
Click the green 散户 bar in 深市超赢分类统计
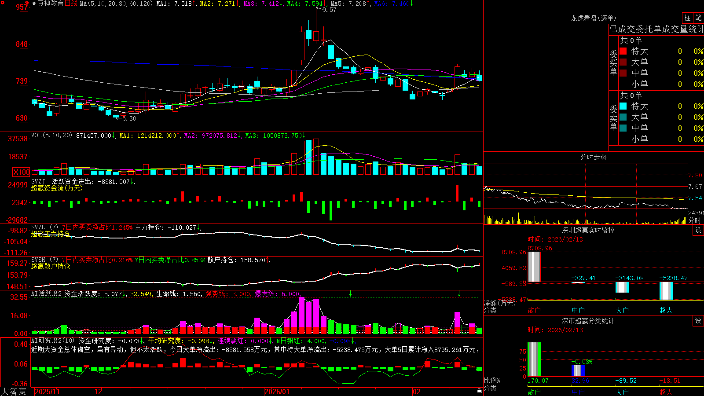point(534,359)
